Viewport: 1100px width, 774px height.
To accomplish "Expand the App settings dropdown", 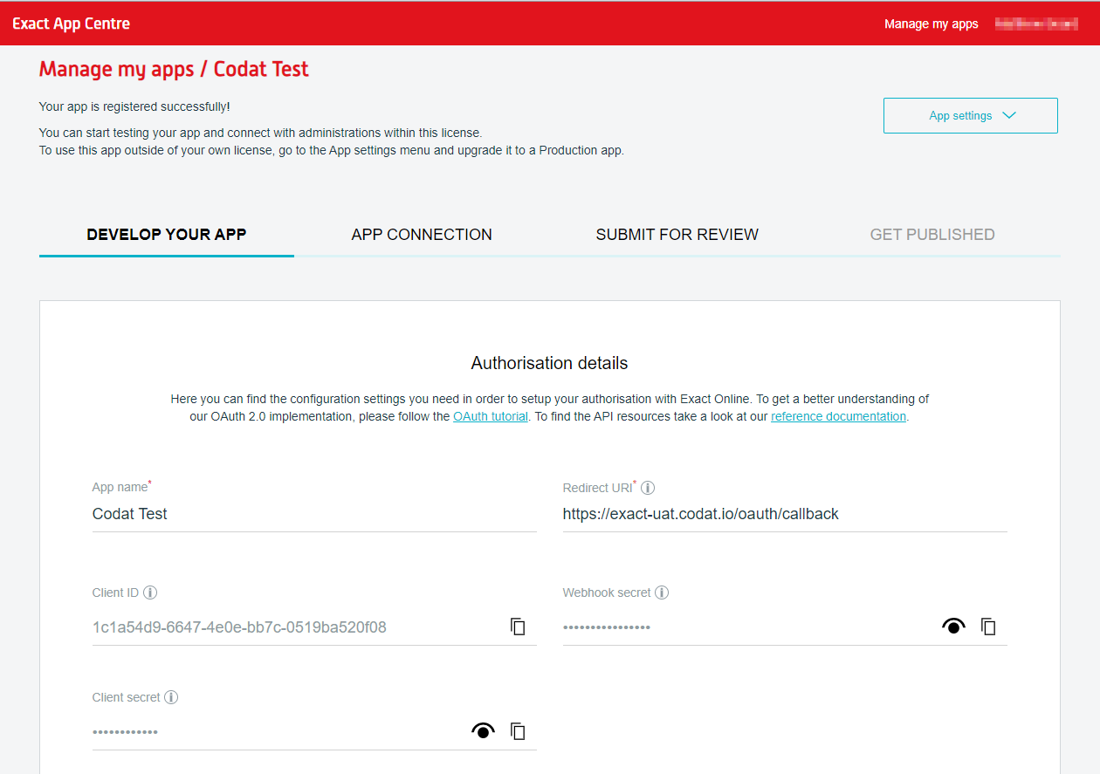I will point(970,115).
